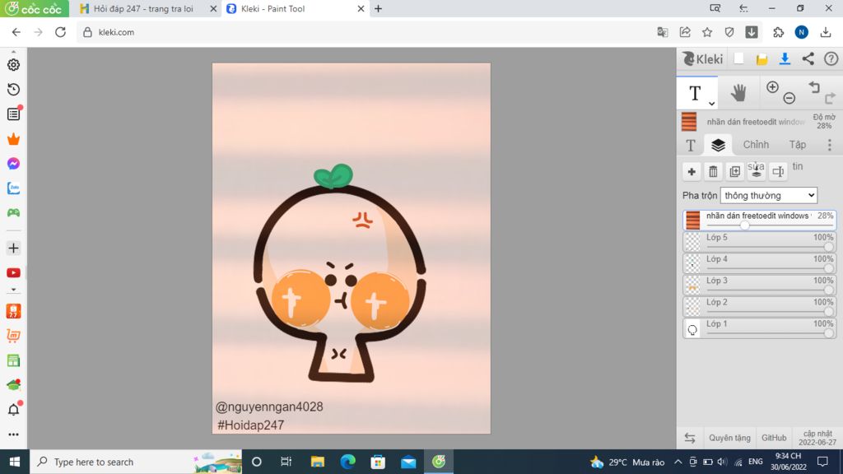
Task: Zoom in with the plus magnifier
Action: pyautogui.click(x=772, y=87)
